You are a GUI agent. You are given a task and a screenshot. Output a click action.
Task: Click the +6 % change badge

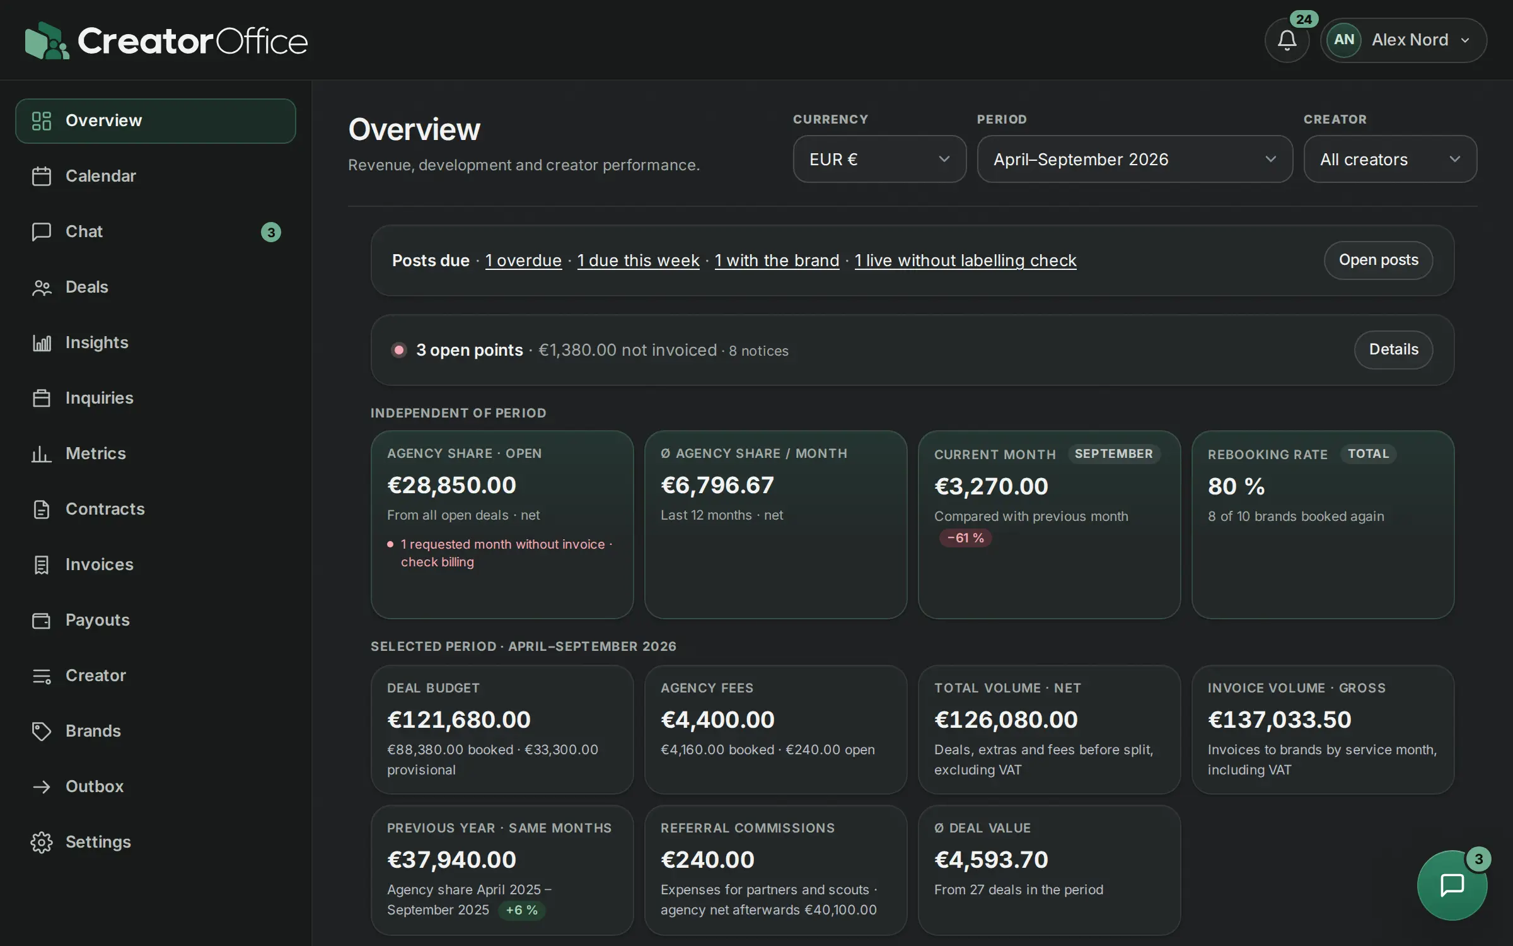click(522, 910)
